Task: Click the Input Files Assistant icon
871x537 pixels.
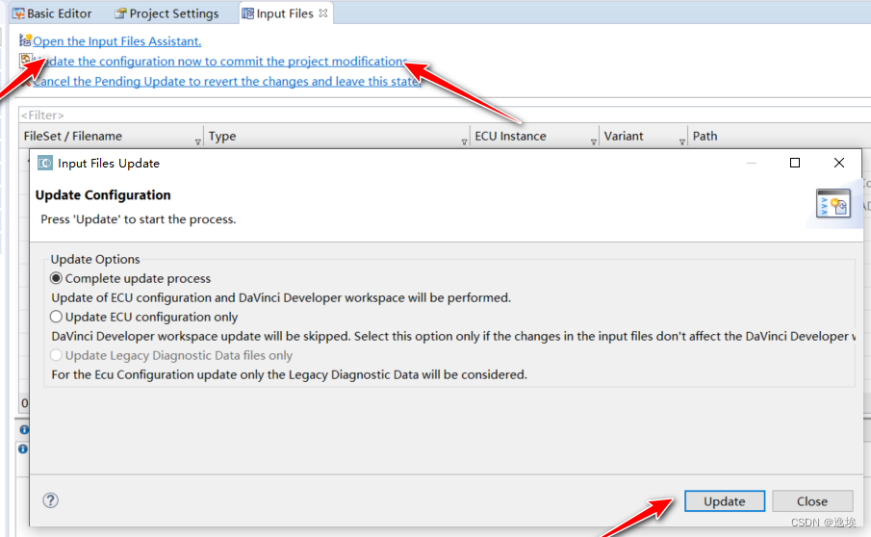Action: point(25,40)
